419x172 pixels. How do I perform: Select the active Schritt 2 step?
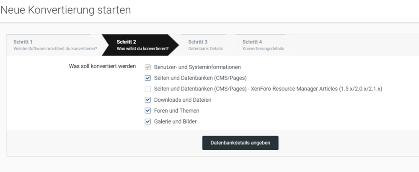tap(142, 45)
